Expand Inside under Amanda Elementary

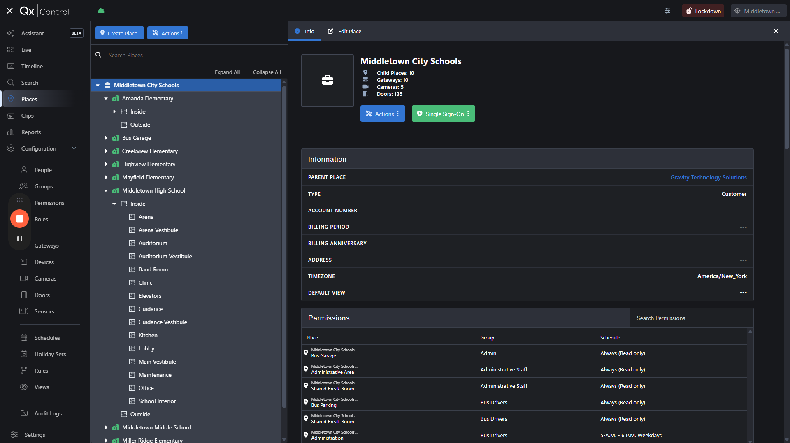coord(114,111)
